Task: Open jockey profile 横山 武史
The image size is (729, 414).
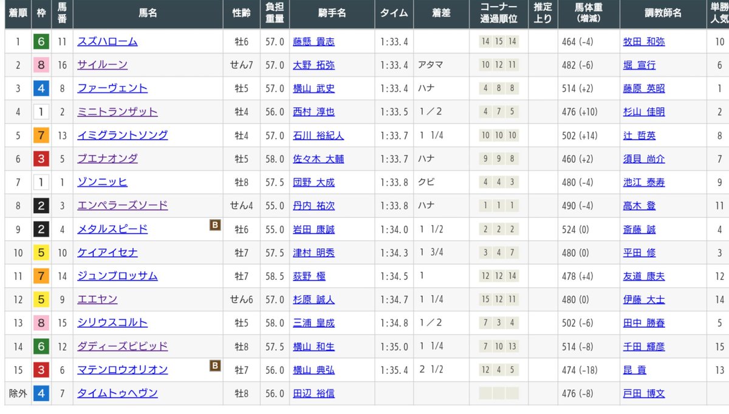Action: (x=313, y=89)
